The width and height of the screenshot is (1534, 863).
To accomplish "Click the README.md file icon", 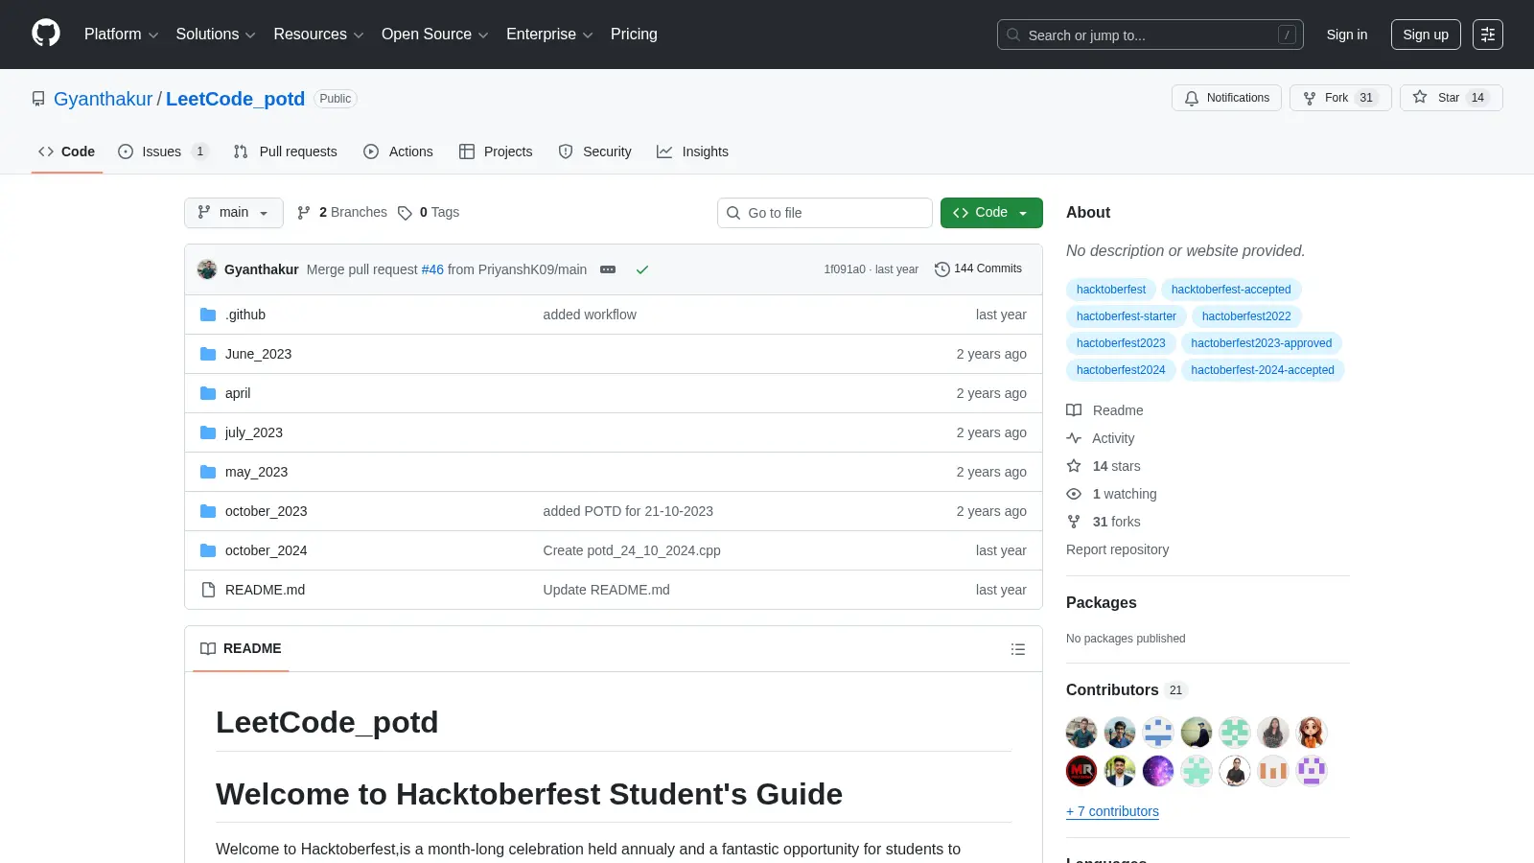I will coord(208,590).
